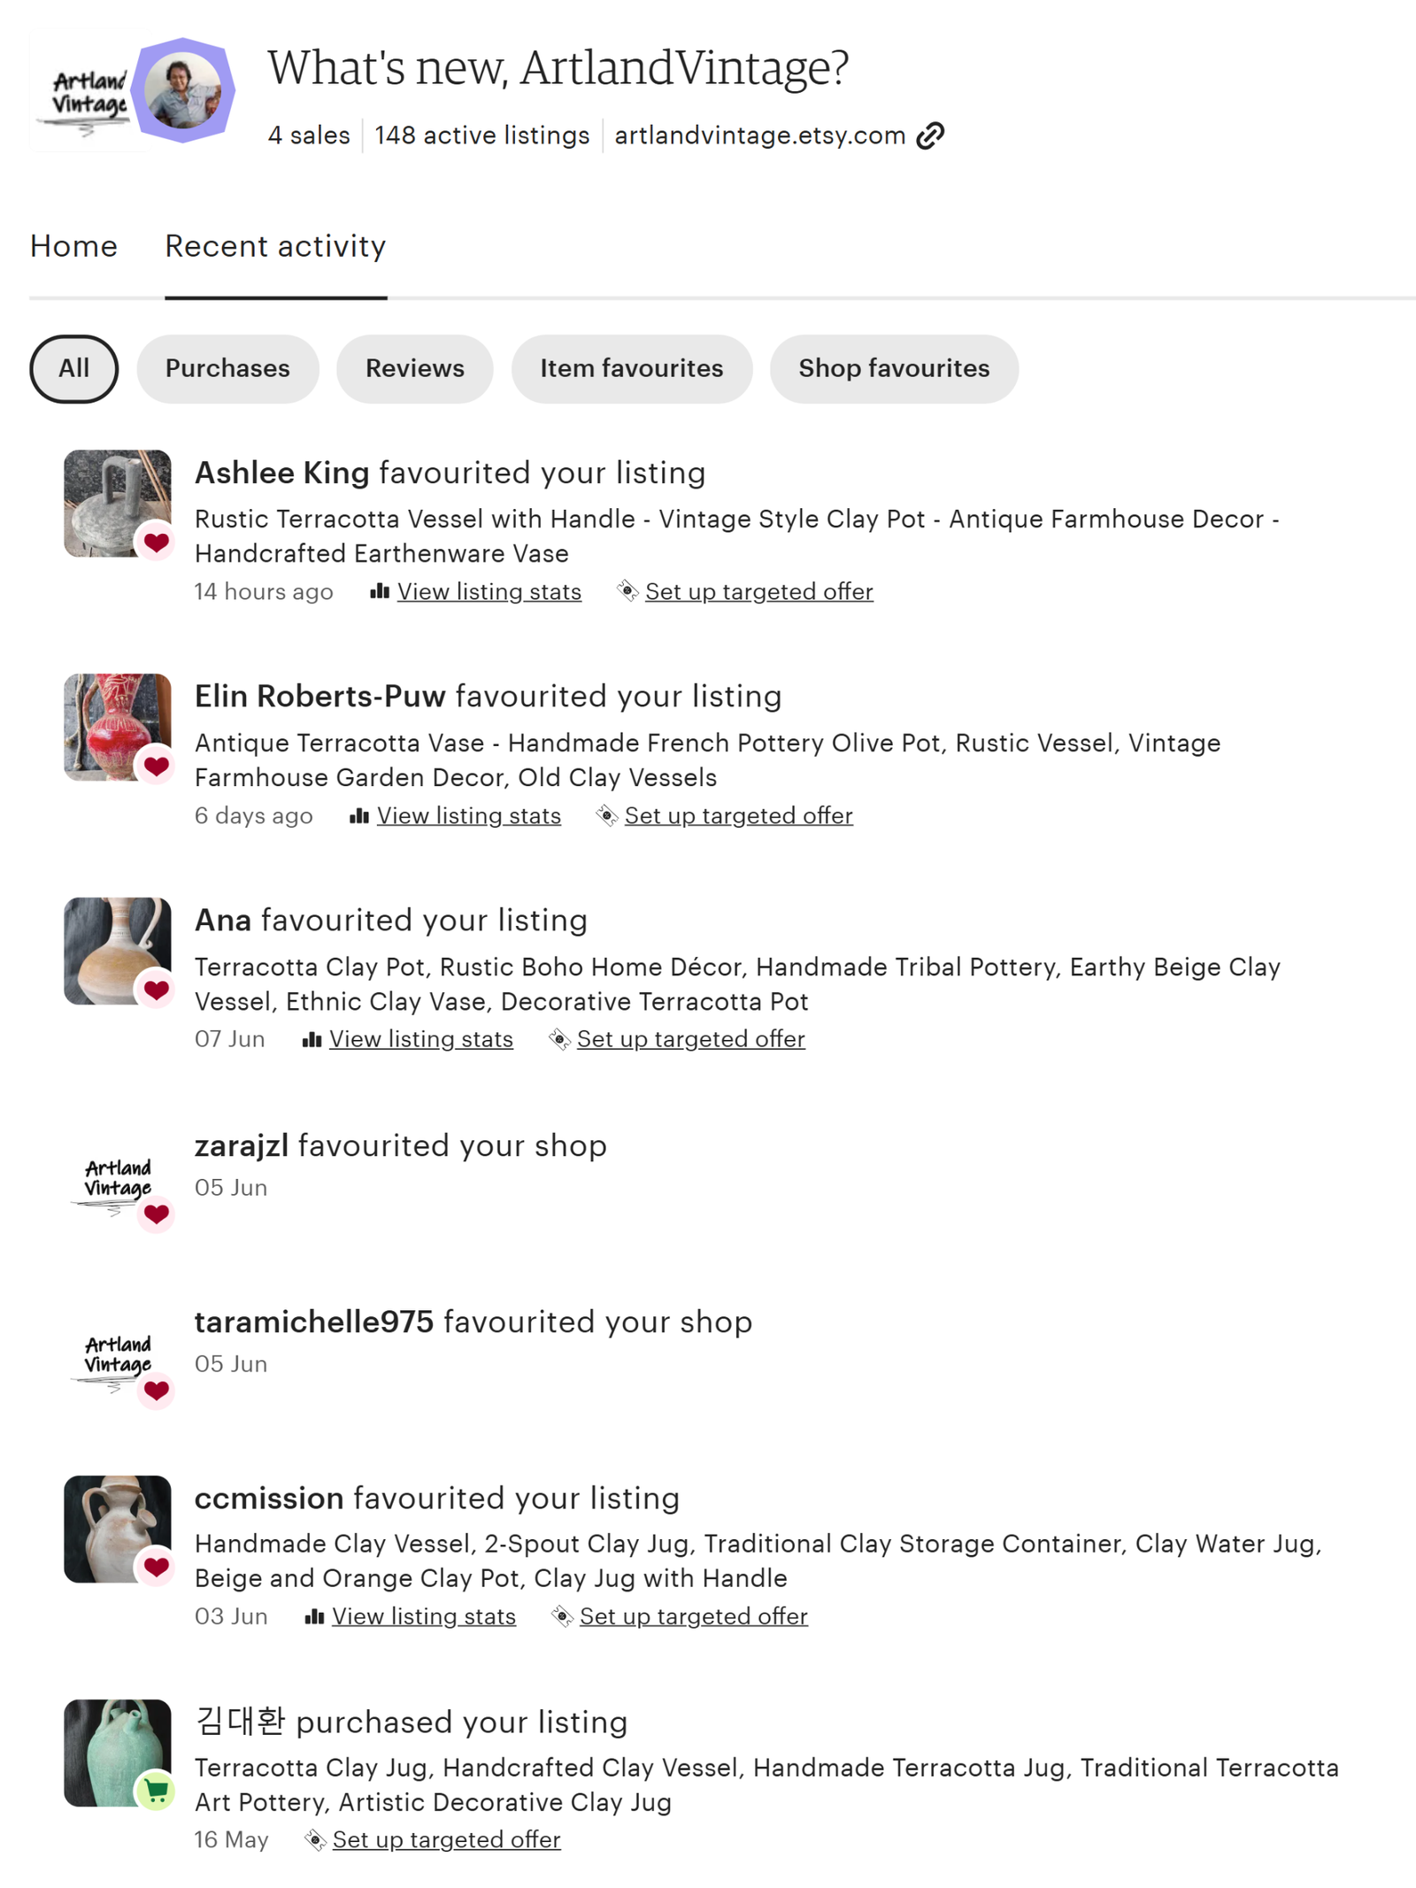The height and width of the screenshot is (1888, 1416).
Task: Open the Recent activity tab
Action: [275, 246]
